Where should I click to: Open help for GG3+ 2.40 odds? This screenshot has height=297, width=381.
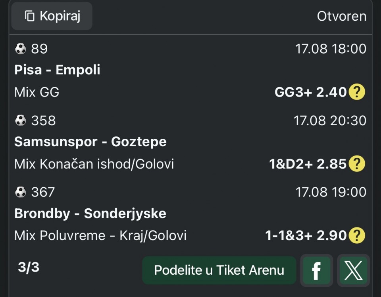(357, 92)
